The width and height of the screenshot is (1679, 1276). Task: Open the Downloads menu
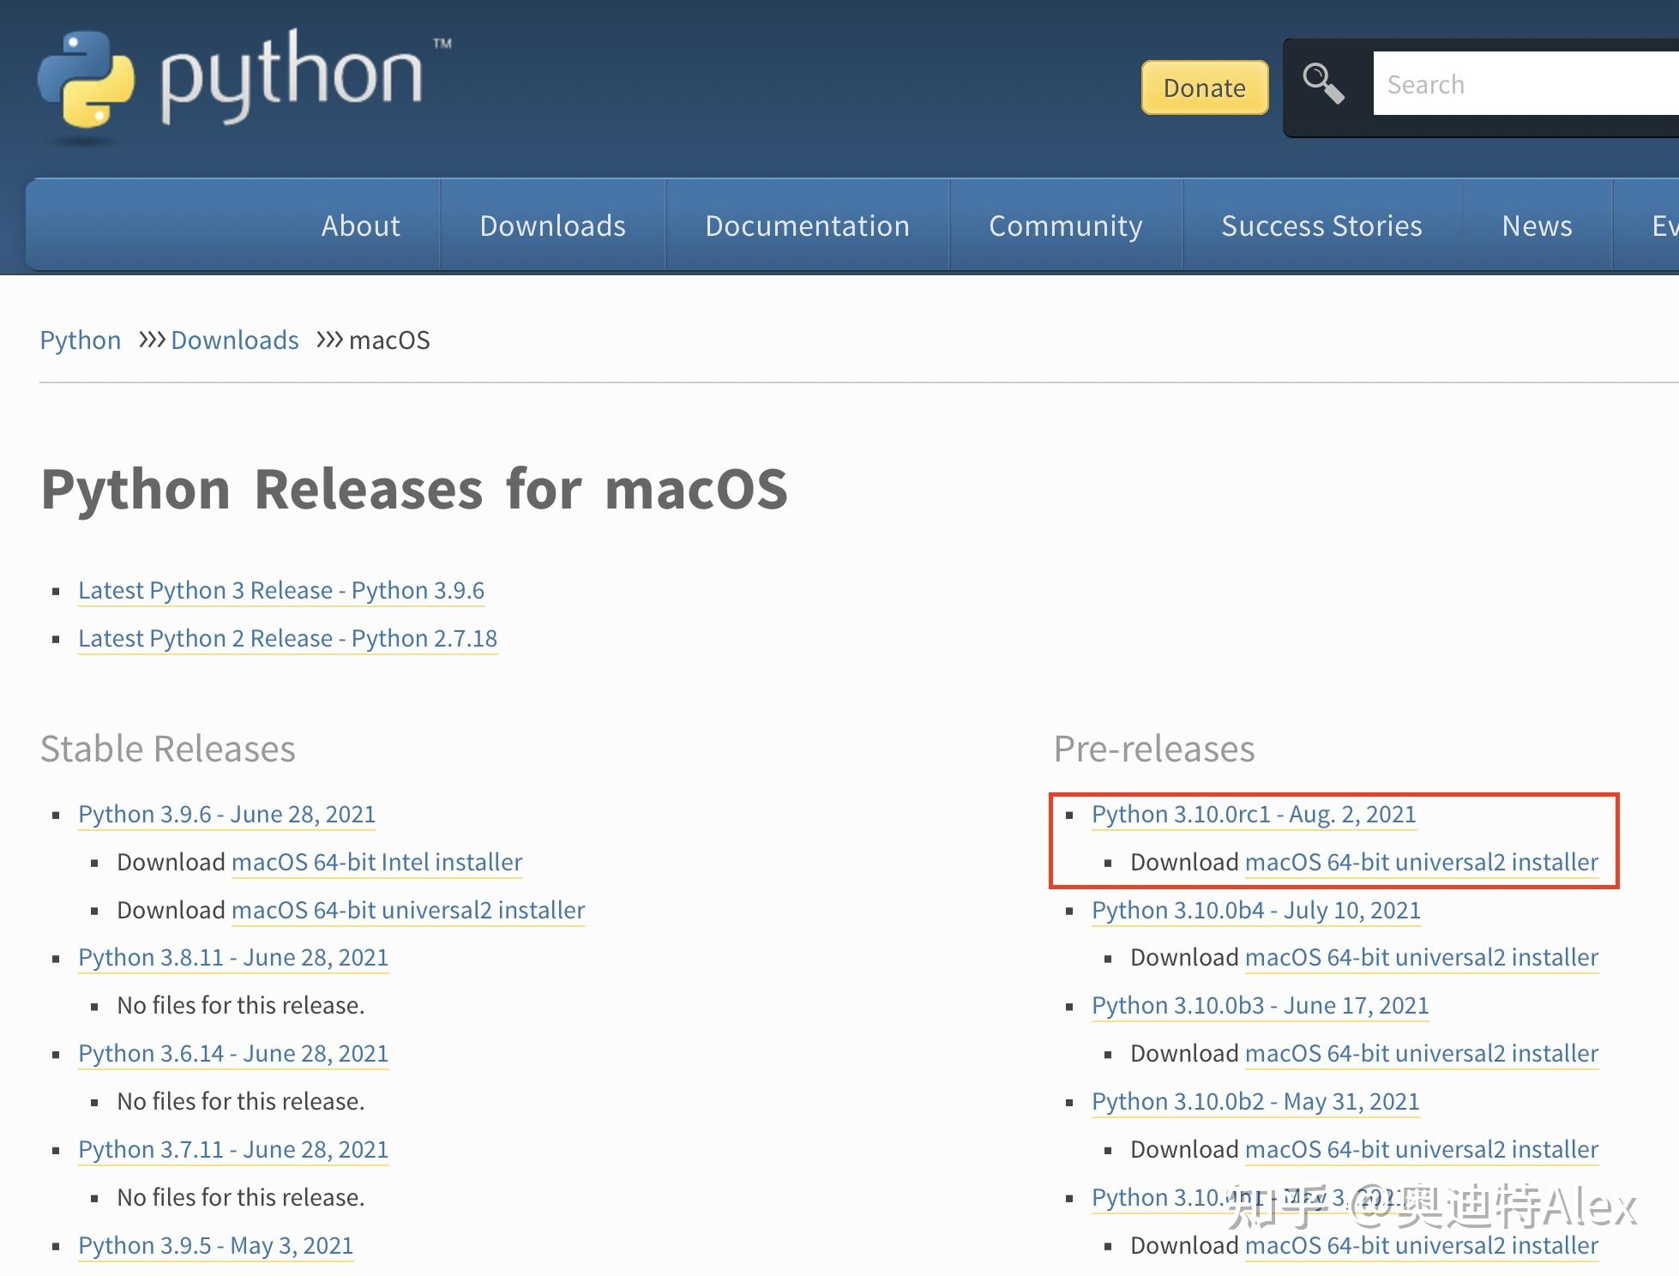553,226
